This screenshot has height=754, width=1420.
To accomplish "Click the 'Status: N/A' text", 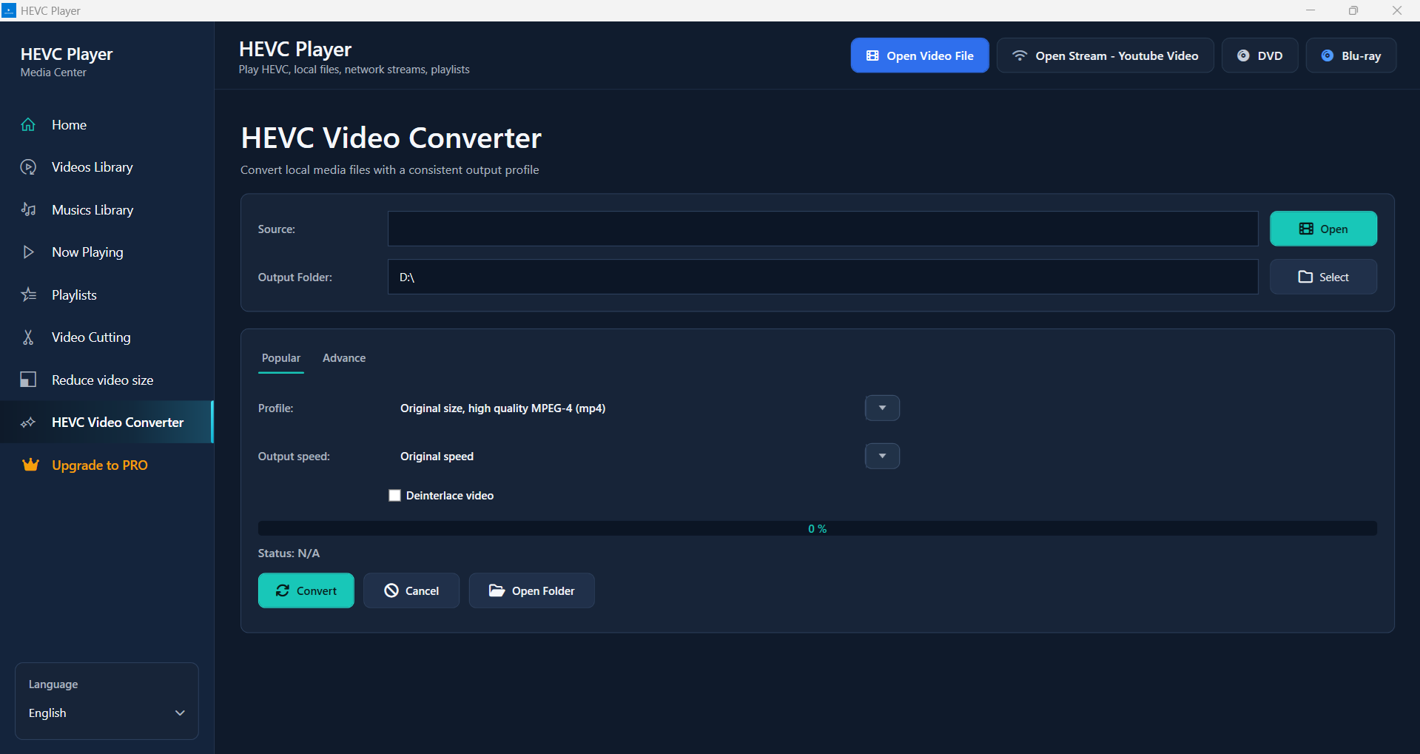I will [289, 553].
